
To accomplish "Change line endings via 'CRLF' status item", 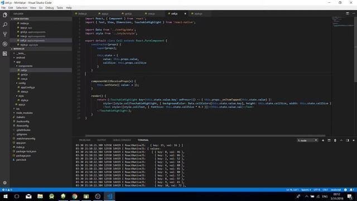I will 325,190.
